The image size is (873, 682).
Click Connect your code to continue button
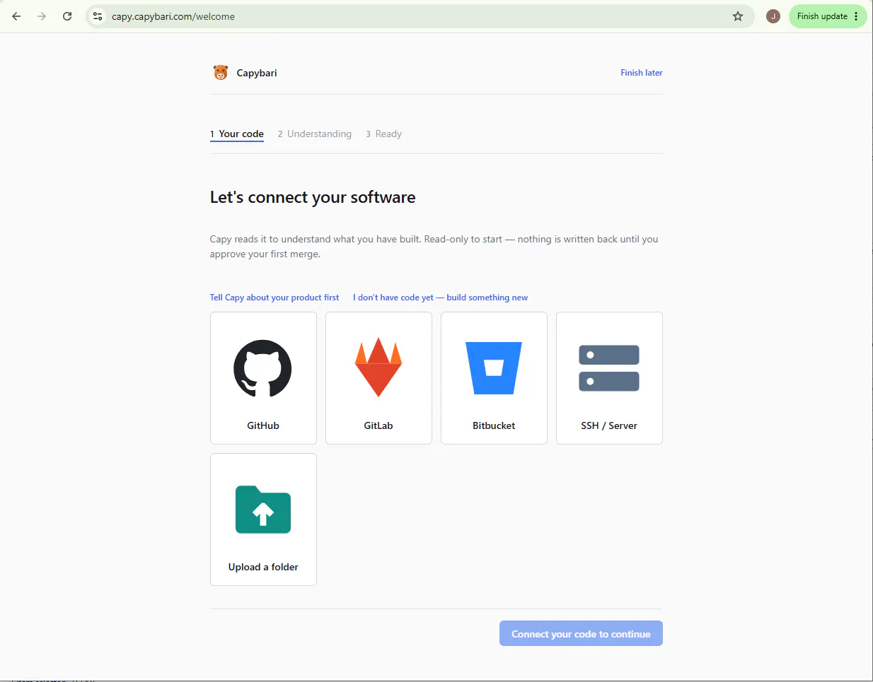click(581, 633)
